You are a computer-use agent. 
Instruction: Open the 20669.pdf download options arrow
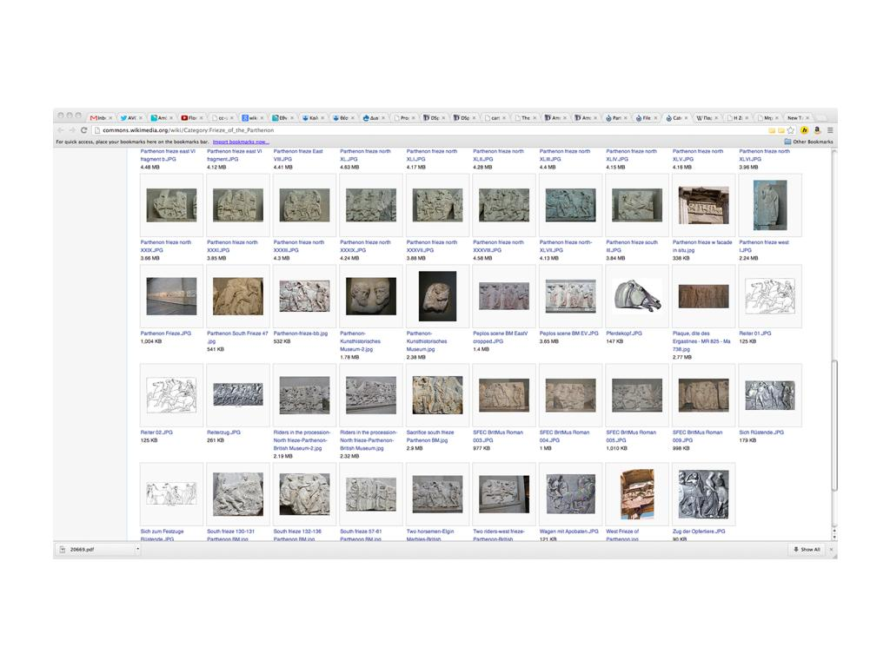(x=137, y=549)
